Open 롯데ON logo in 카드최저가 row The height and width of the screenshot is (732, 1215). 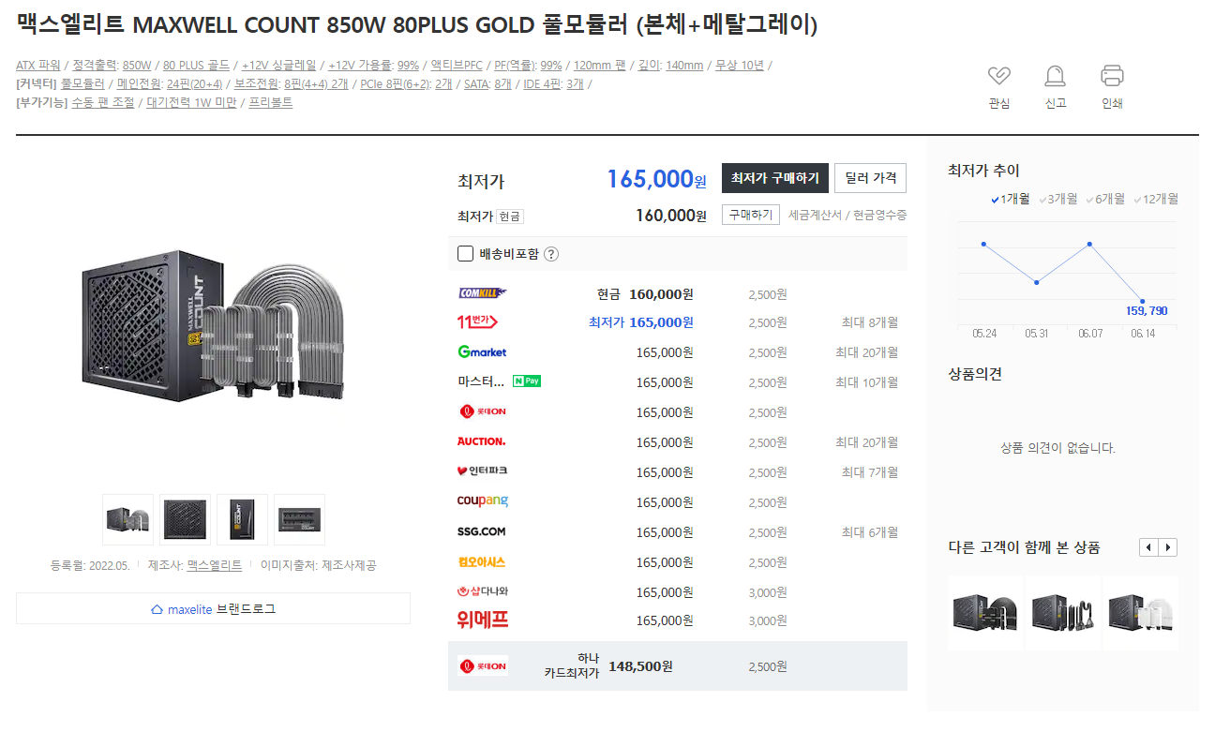(483, 665)
